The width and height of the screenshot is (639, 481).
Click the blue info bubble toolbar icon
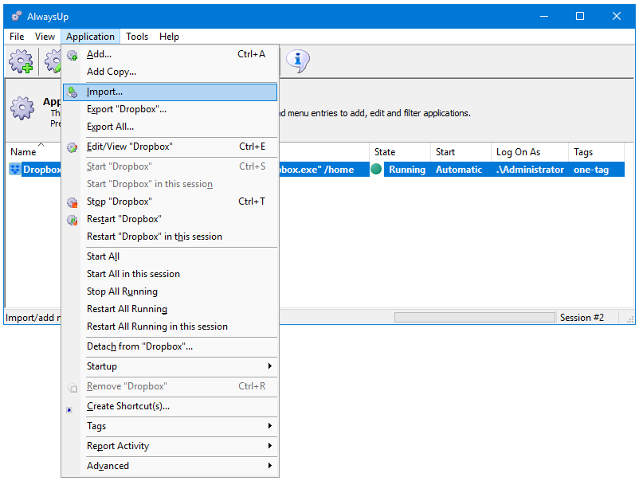click(x=298, y=61)
